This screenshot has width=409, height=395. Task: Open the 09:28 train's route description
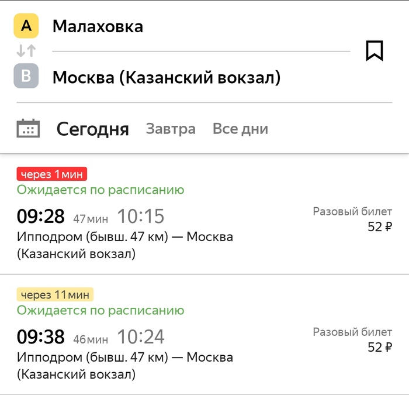tap(125, 245)
